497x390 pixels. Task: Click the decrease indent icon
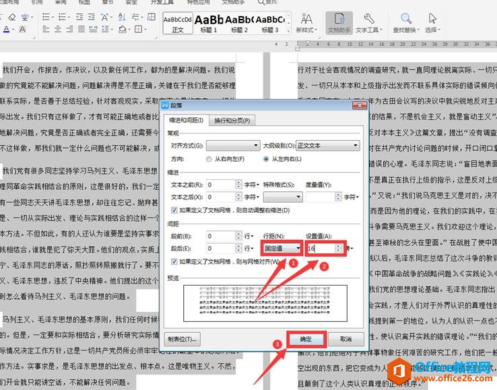tap(79, 17)
